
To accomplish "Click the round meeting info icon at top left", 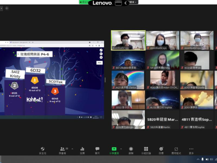I will point(7,8).
